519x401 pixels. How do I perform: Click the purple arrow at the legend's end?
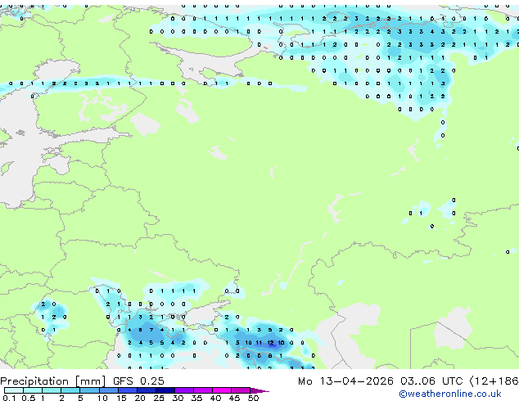point(259,390)
